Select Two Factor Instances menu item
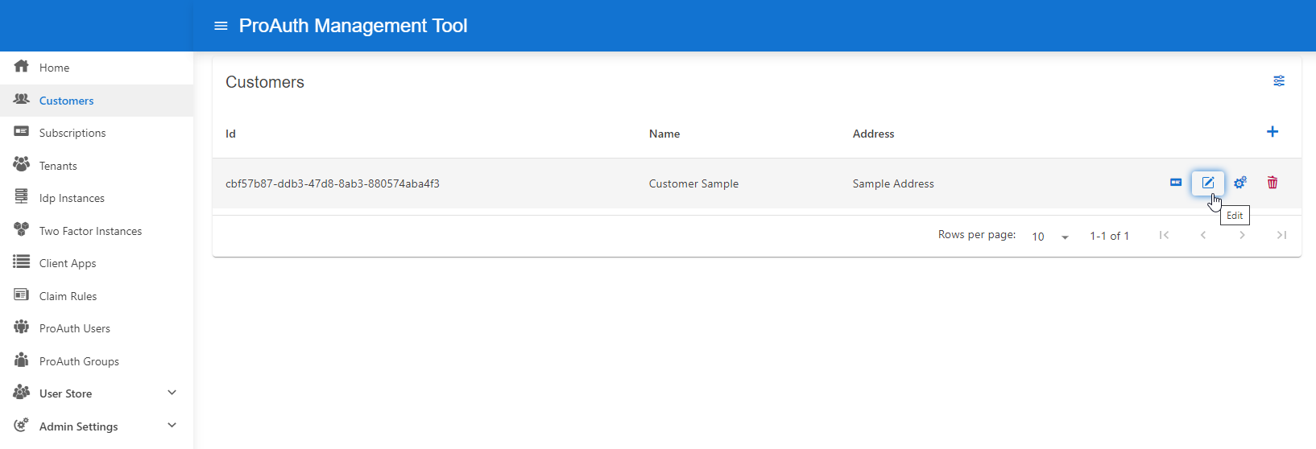1316x449 pixels. click(x=90, y=231)
